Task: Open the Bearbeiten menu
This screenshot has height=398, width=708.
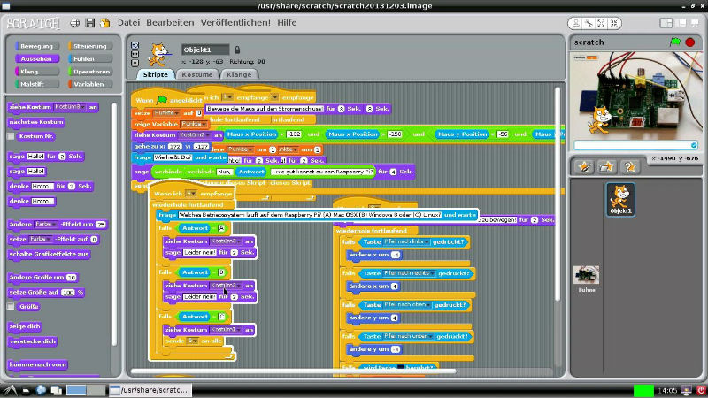Action: click(170, 23)
